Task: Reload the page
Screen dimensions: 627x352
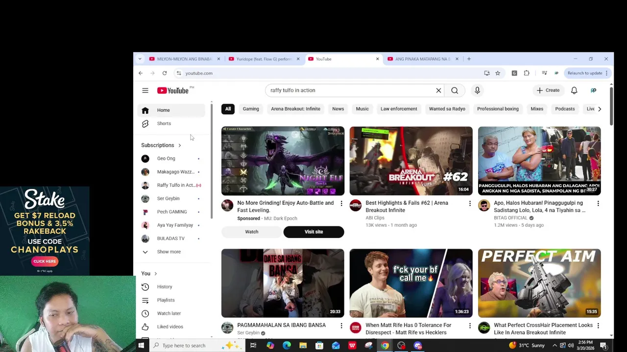Action: pos(165,73)
